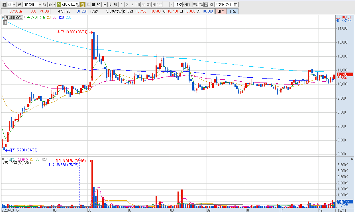Open chart settings gear icon
The width and height of the screenshot is (355, 212).
coord(212,5)
